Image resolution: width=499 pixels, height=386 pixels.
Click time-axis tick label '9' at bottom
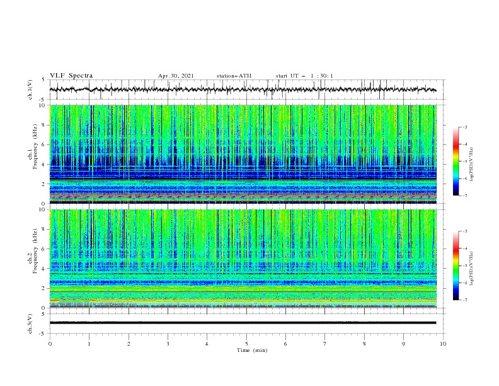(403, 344)
